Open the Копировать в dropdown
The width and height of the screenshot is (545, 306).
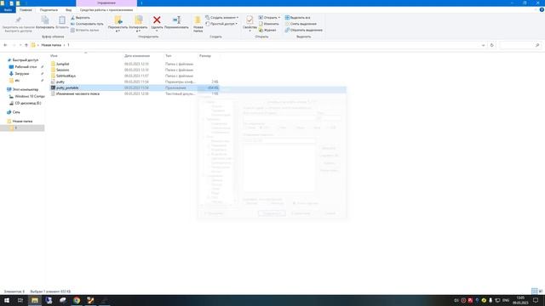[x=138, y=25]
